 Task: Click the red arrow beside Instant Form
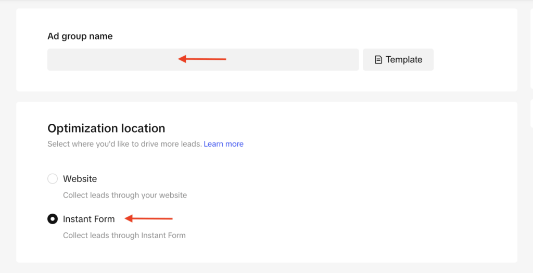click(149, 218)
